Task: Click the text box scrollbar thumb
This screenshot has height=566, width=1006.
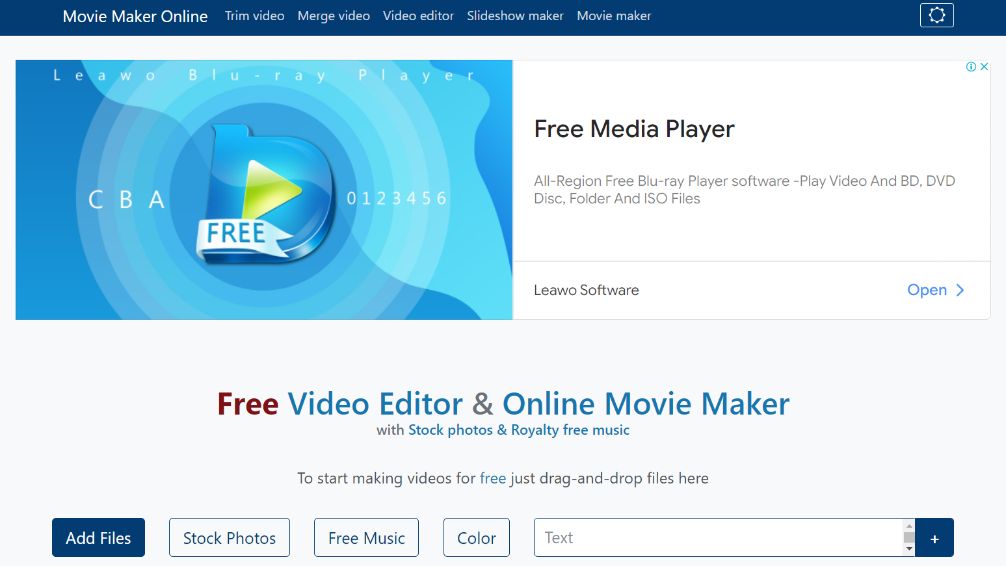Action: (909, 537)
